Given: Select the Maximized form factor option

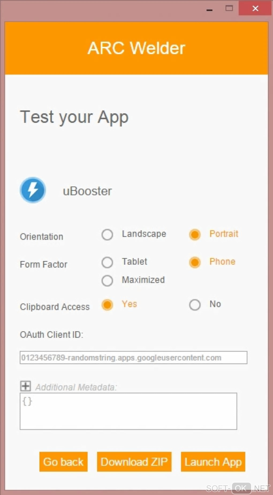Looking at the screenshot, I should point(107,280).
